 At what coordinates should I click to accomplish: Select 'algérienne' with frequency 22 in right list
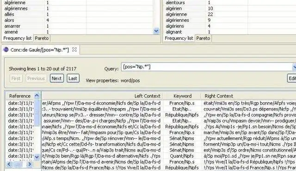tap(176, 14)
